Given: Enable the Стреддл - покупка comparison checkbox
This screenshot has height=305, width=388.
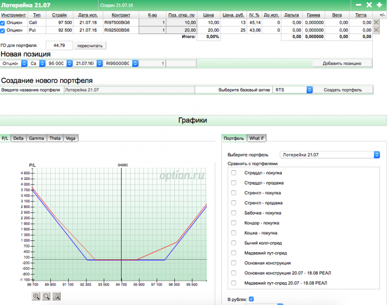Looking at the screenshot, I should pyautogui.click(x=234, y=173).
